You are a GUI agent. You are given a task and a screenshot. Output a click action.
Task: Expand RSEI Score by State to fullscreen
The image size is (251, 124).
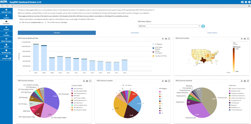point(248,39)
